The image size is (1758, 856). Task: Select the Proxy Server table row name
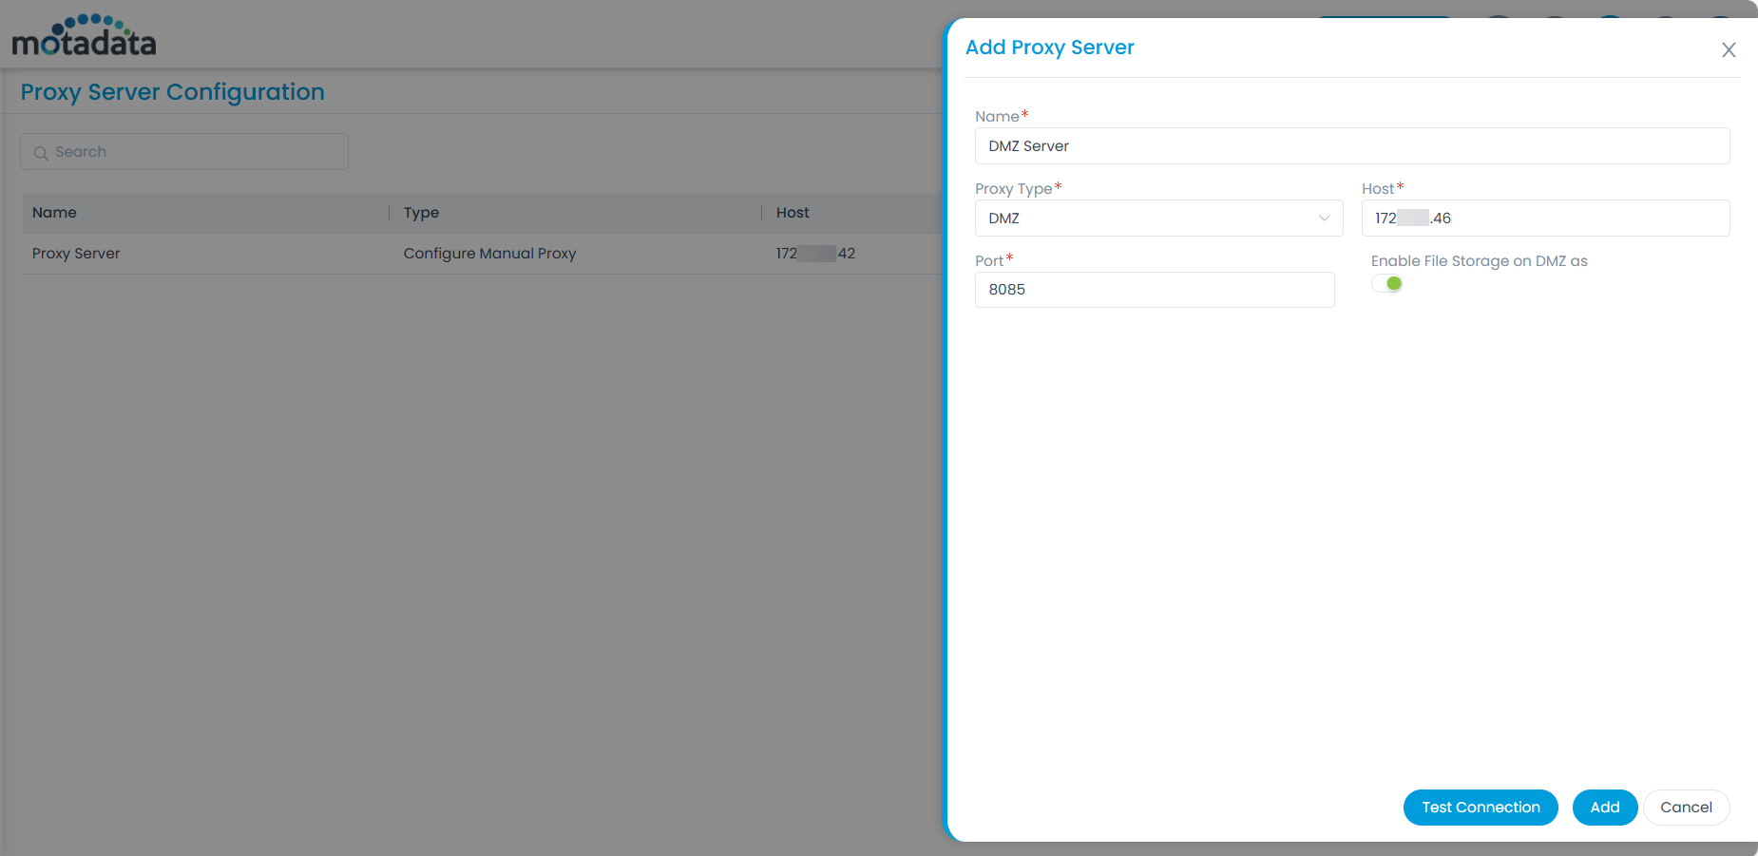(x=76, y=254)
